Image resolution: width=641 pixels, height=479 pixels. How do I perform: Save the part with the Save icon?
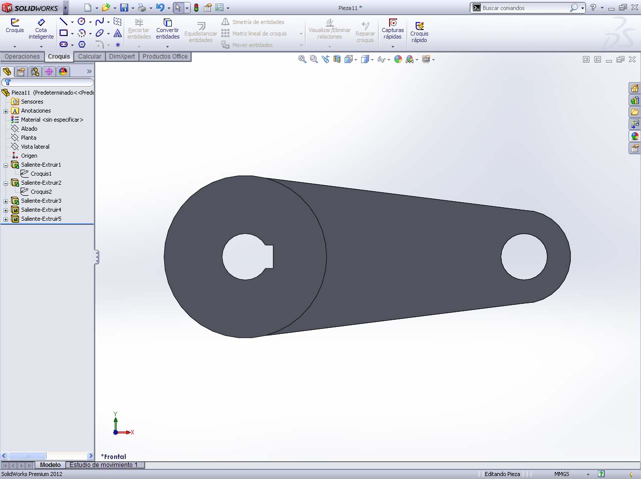point(124,8)
